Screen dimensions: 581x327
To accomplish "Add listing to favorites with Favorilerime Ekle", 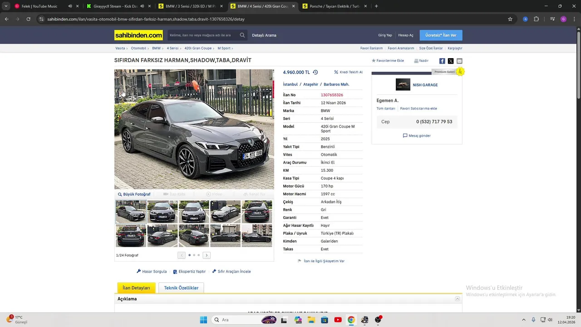I will (x=388, y=60).
